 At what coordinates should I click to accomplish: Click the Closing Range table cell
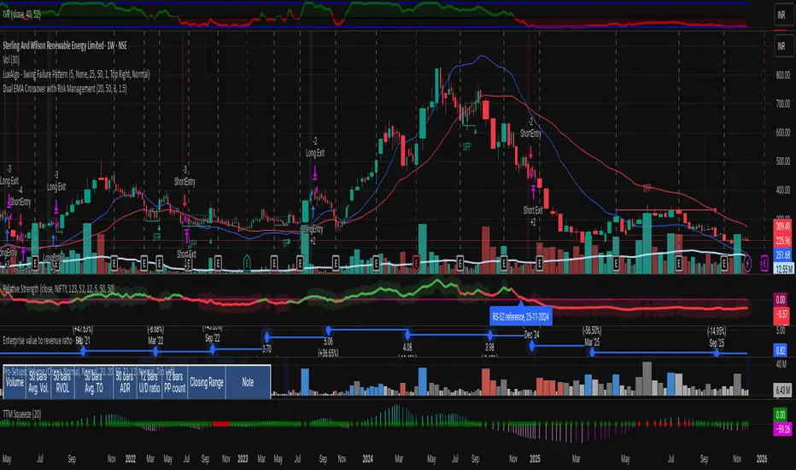coord(207,382)
